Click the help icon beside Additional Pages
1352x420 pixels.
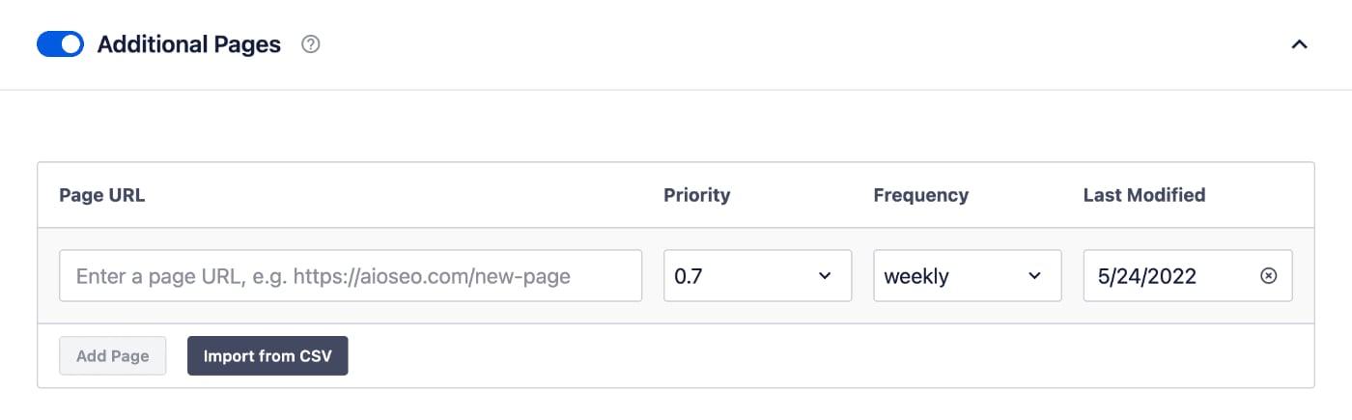(x=310, y=44)
